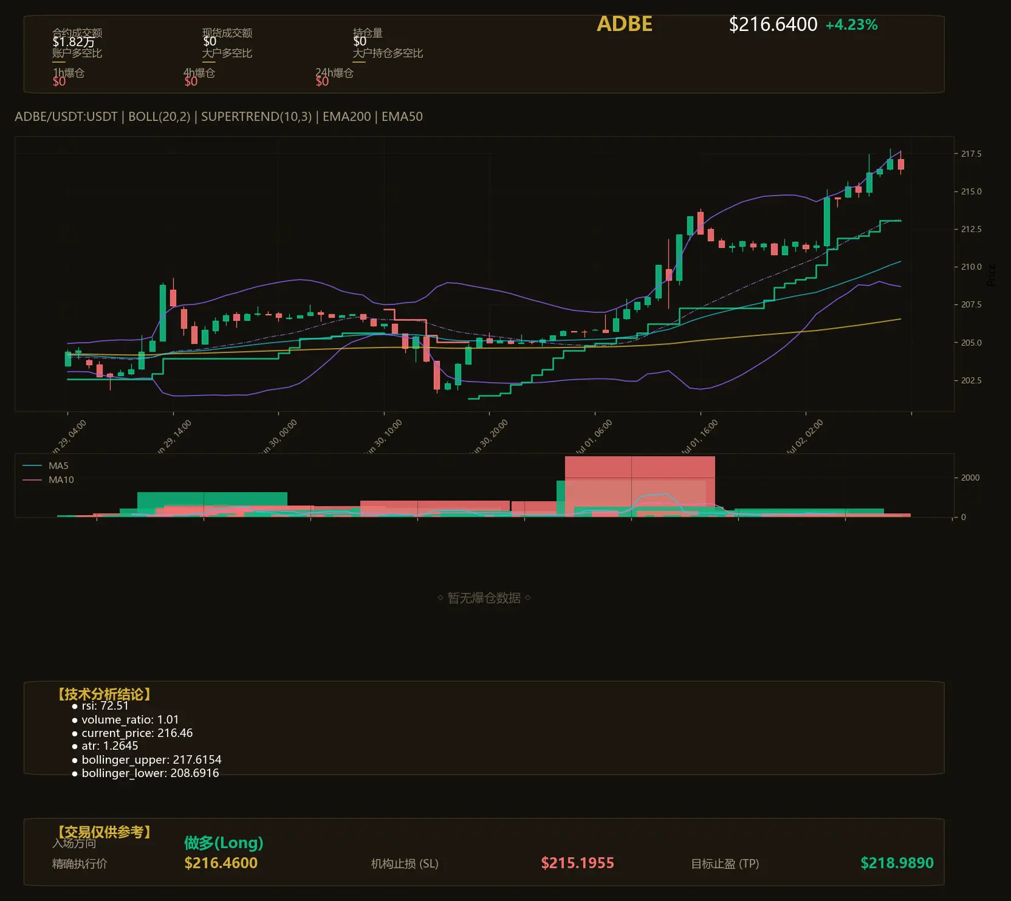This screenshot has width=1011, height=901.
Task: Click the 4h爆仓 label
Action: (199, 73)
